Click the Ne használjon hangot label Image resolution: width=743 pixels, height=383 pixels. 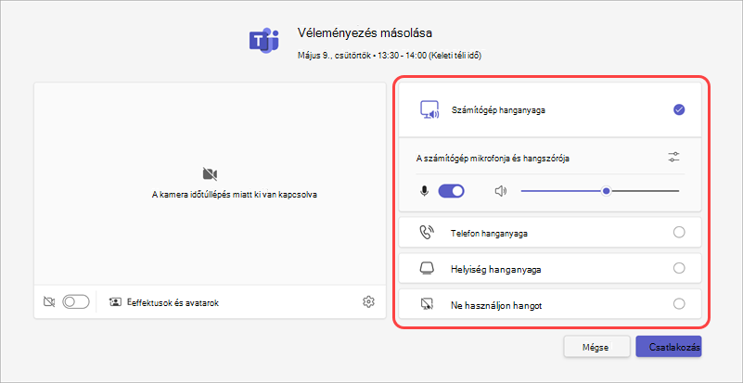(x=496, y=305)
